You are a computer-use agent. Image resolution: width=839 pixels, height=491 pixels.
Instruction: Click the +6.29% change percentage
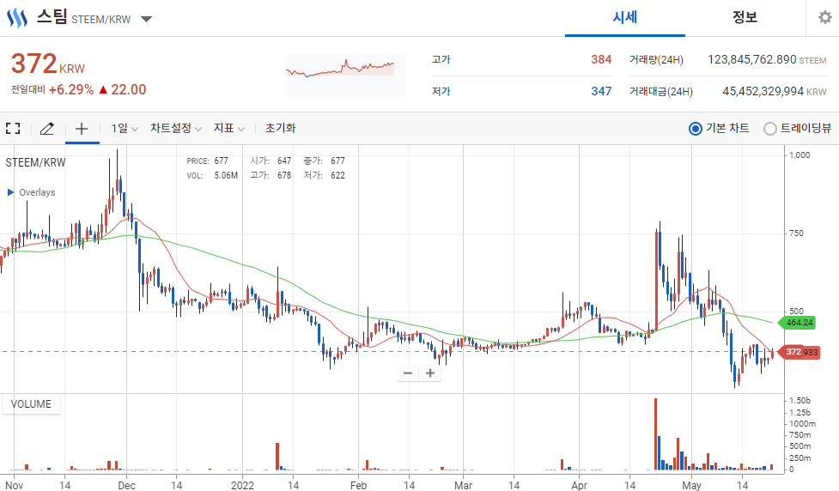click(x=71, y=90)
